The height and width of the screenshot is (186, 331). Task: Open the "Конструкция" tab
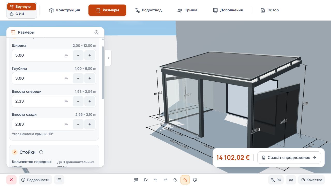(64, 10)
